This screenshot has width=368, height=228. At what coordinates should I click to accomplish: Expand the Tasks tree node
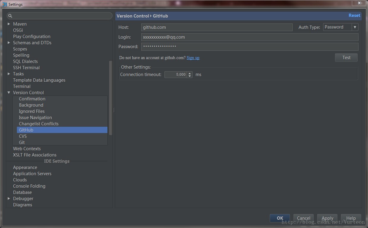point(9,74)
